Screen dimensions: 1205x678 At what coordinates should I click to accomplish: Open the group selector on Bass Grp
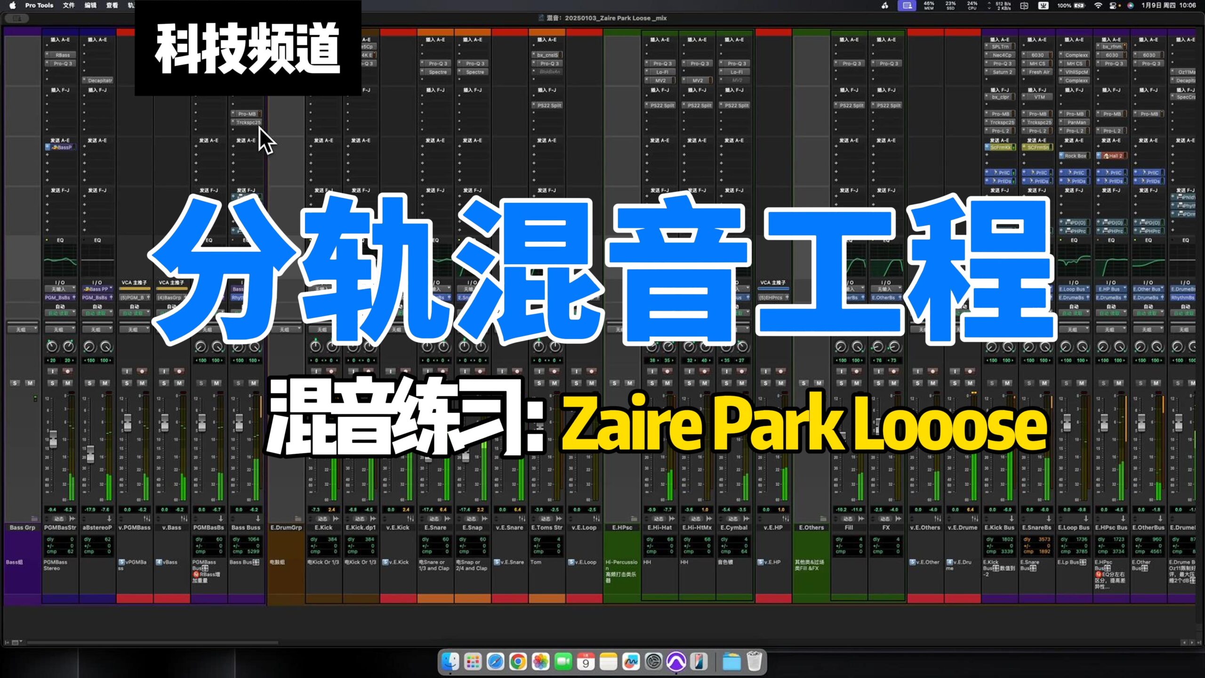(23, 330)
